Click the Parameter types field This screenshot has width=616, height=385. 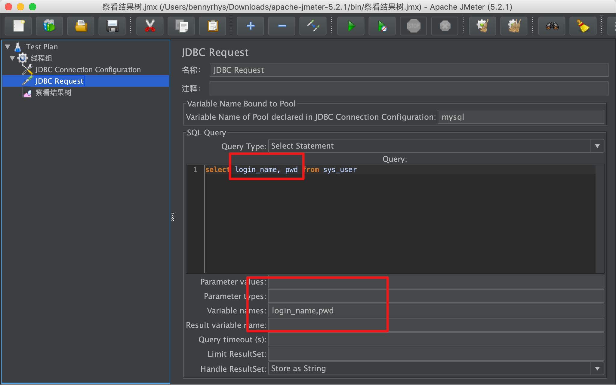coord(436,297)
